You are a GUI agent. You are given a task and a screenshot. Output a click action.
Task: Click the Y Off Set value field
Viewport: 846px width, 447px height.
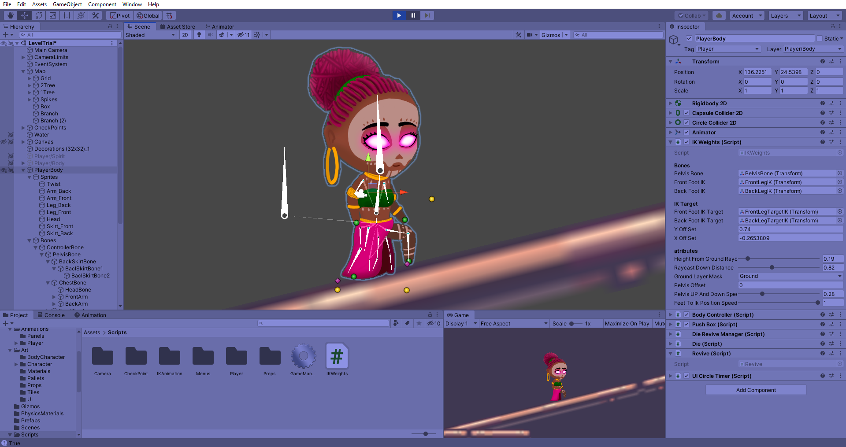point(790,229)
